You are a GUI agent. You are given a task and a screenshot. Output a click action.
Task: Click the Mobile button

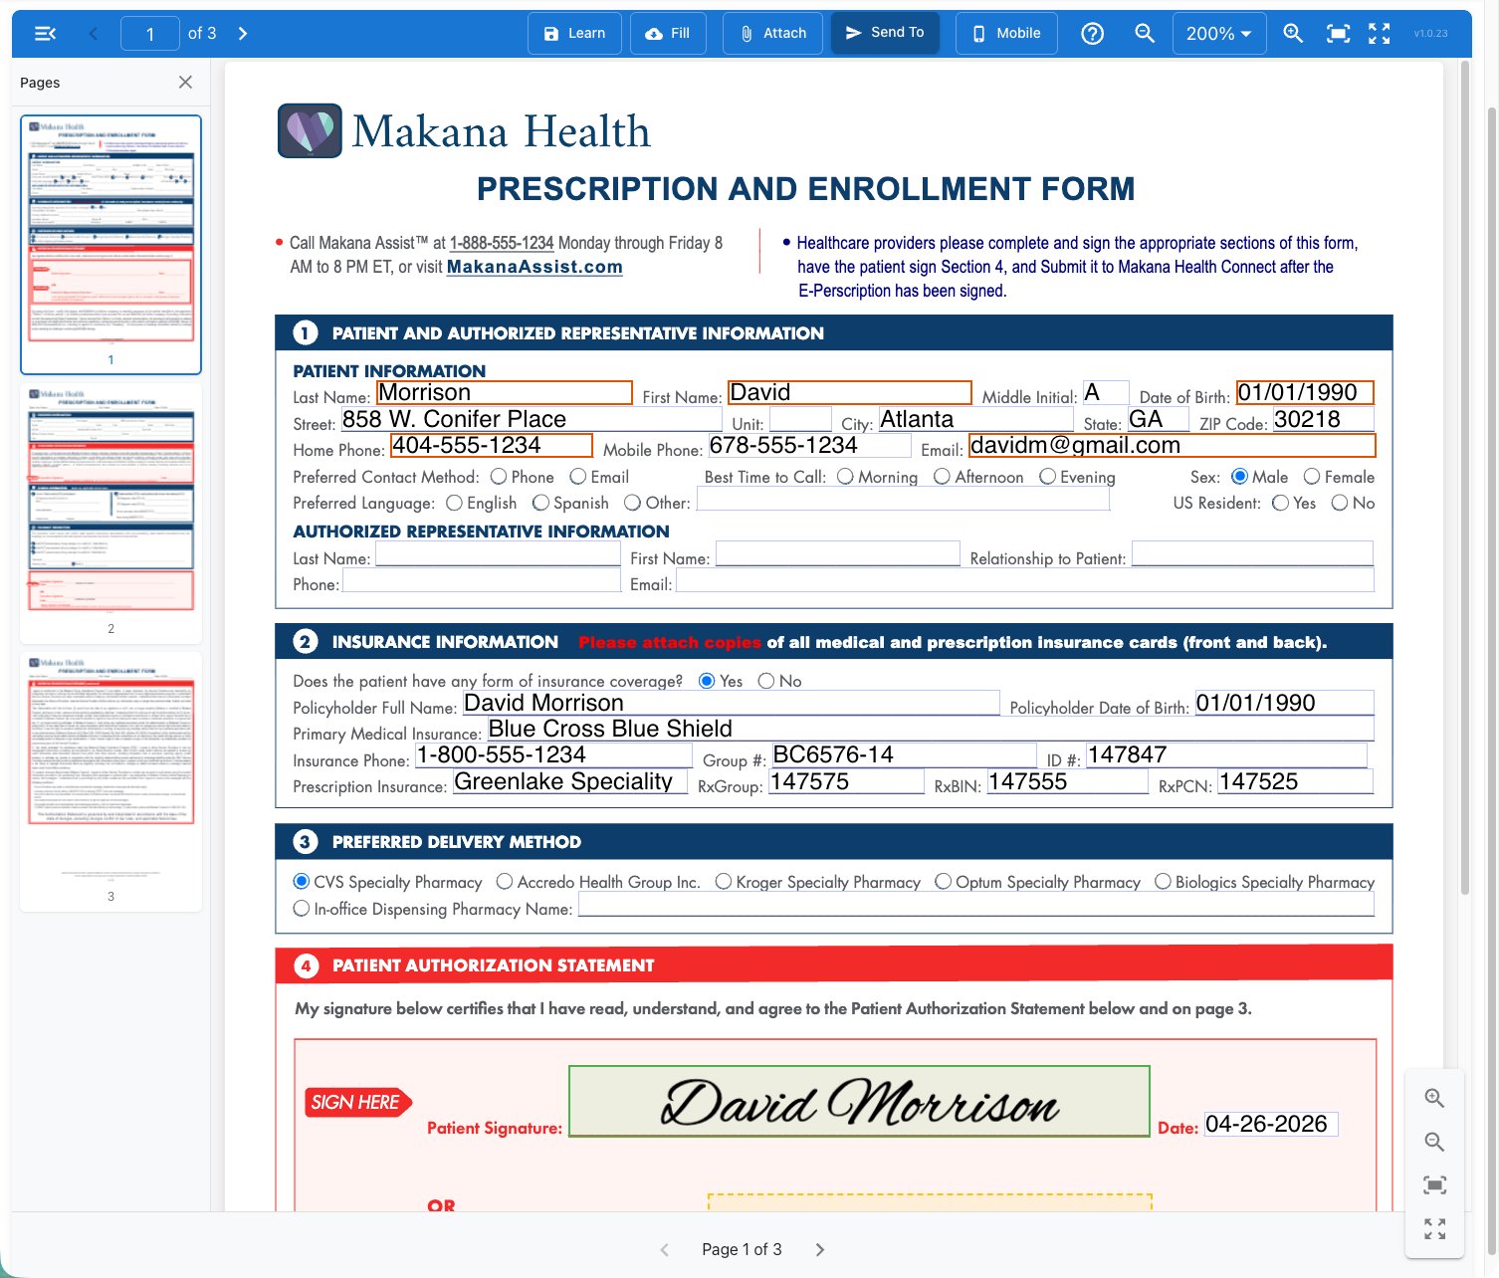point(1006,33)
